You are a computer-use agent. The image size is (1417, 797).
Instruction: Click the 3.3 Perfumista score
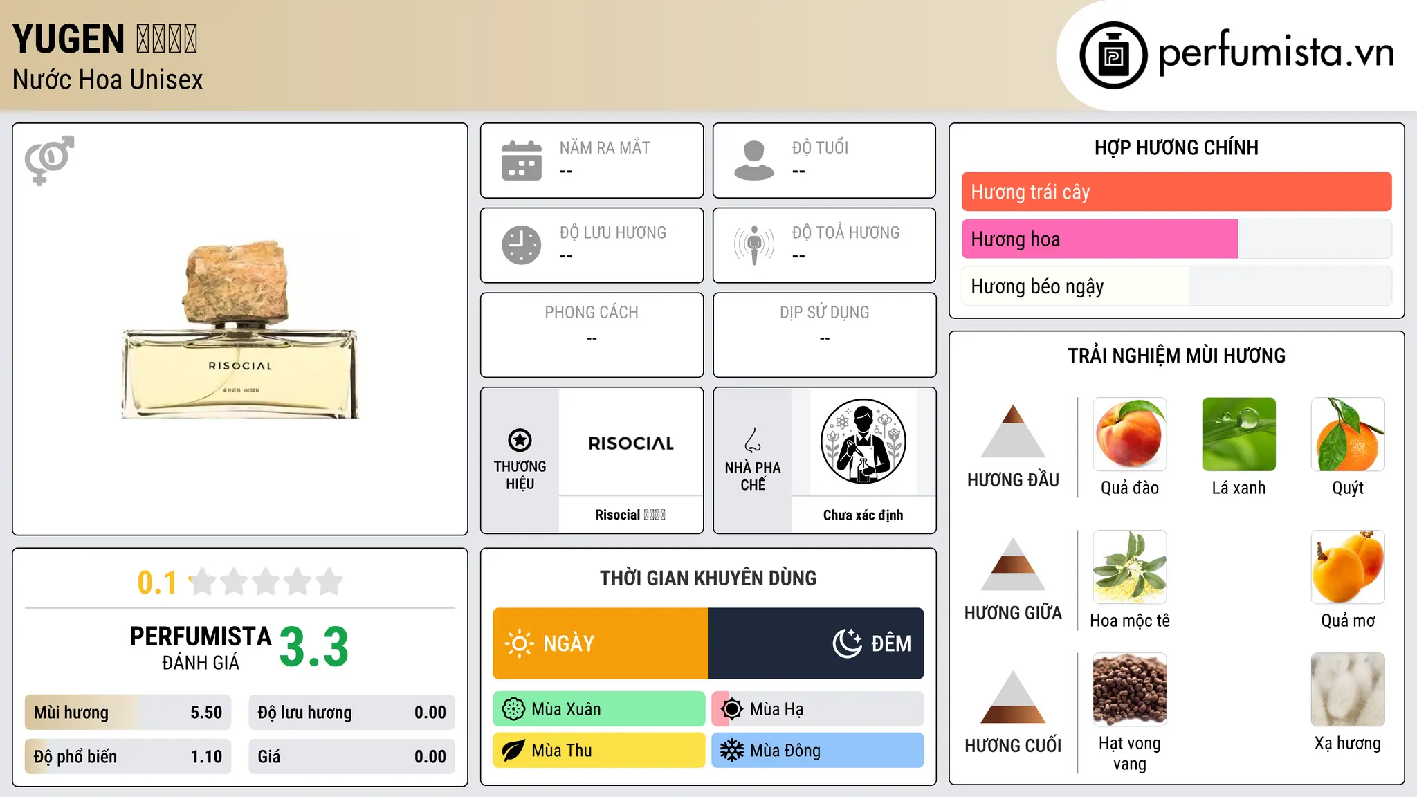314,647
